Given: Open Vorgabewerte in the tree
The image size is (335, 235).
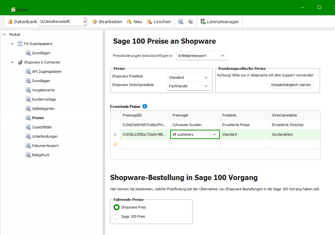Looking at the screenshot, I should click(43, 90).
